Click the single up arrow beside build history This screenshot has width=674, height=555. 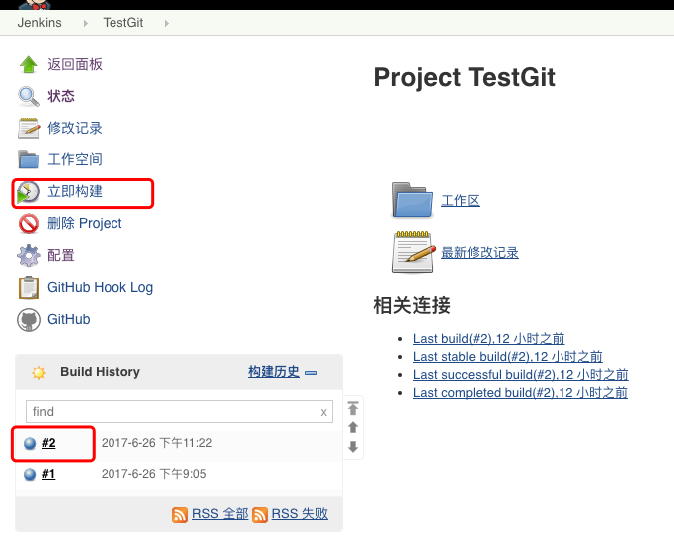353,427
